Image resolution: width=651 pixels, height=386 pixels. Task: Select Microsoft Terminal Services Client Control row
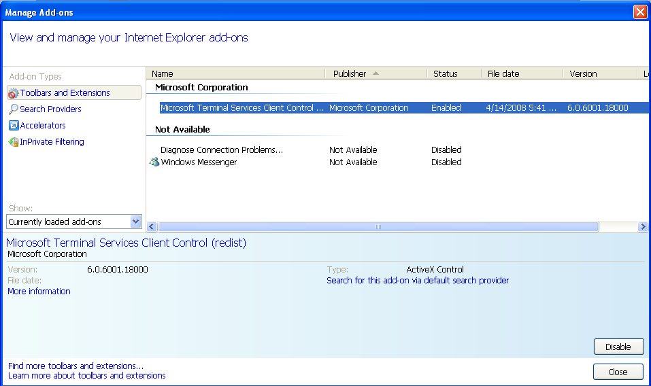pos(241,108)
